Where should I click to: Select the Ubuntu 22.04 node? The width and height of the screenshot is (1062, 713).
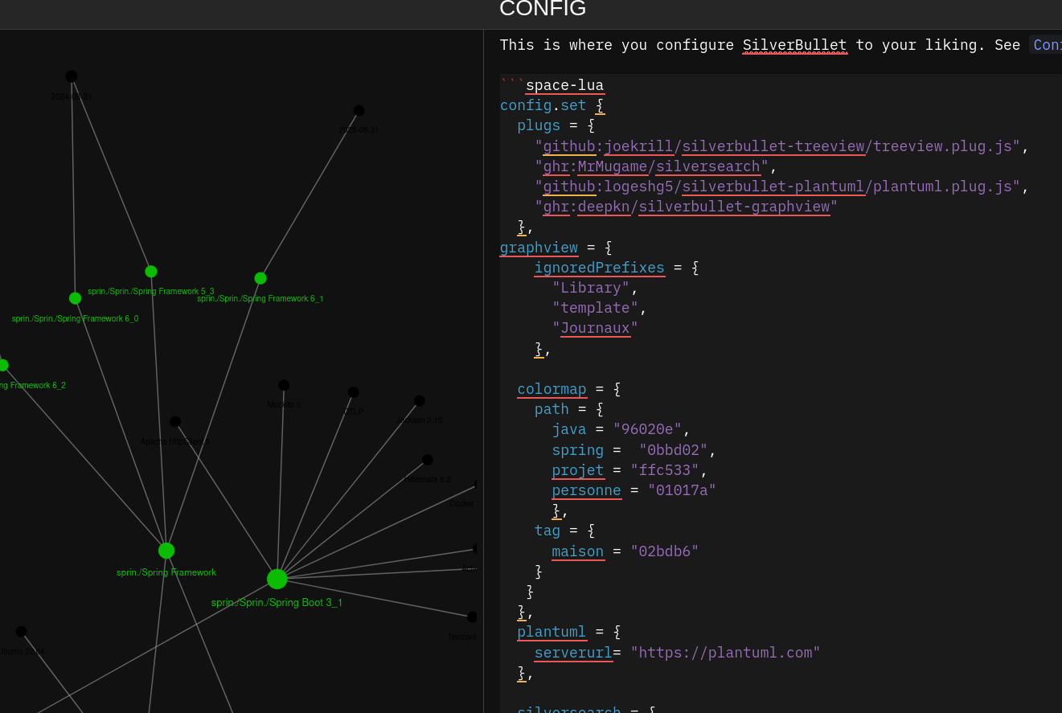[21, 632]
